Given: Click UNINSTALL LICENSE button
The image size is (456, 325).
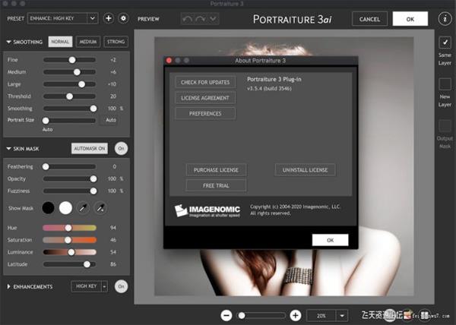Looking at the screenshot, I should [305, 170].
